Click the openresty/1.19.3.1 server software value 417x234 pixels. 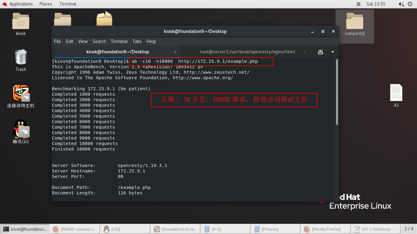(x=143, y=165)
